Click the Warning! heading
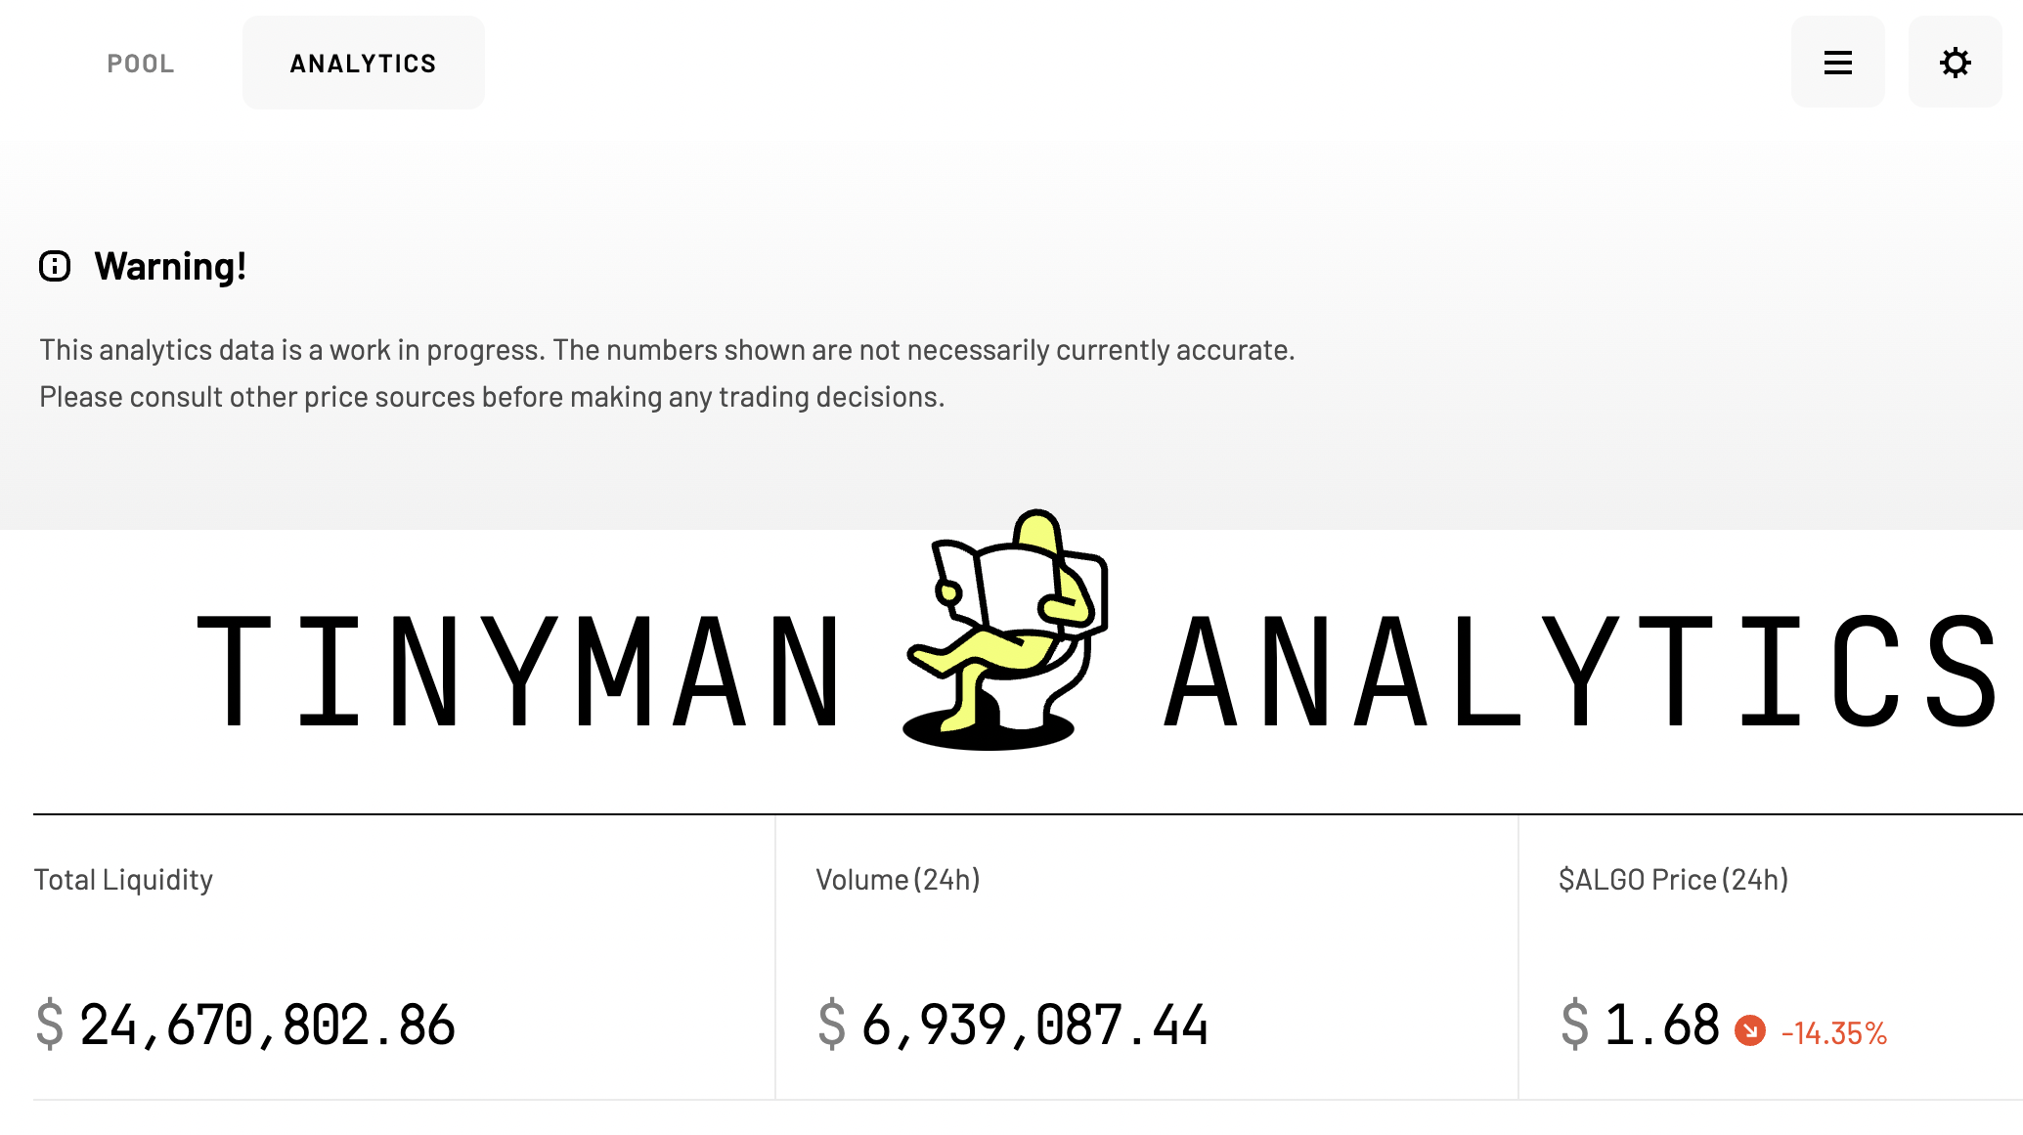 (x=170, y=265)
